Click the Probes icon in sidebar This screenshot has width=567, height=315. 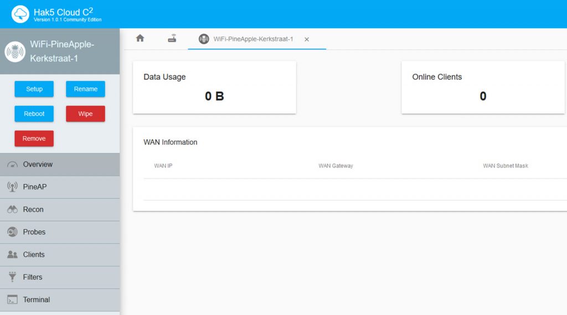click(x=12, y=232)
